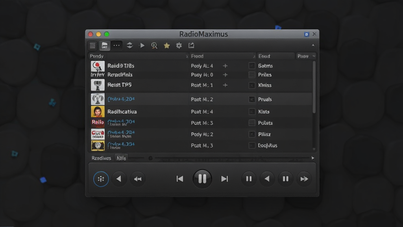Pause playback with the large center button
This screenshot has width=403, height=227.
click(202, 179)
